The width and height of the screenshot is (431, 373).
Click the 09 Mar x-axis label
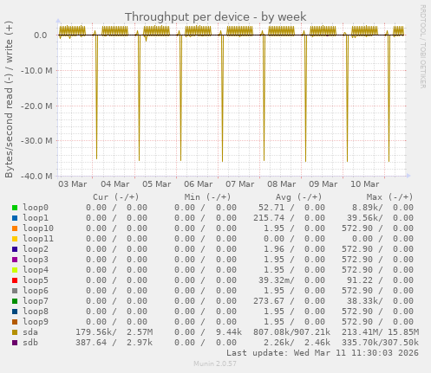click(323, 184)
